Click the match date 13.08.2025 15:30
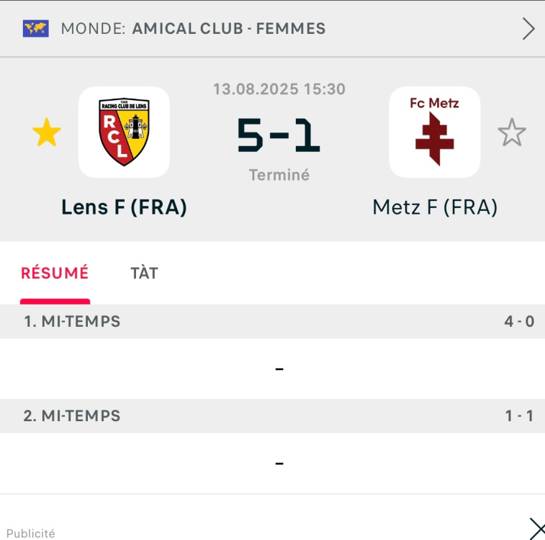This screenshot has width=545, height=540. [x=279, y=89]
